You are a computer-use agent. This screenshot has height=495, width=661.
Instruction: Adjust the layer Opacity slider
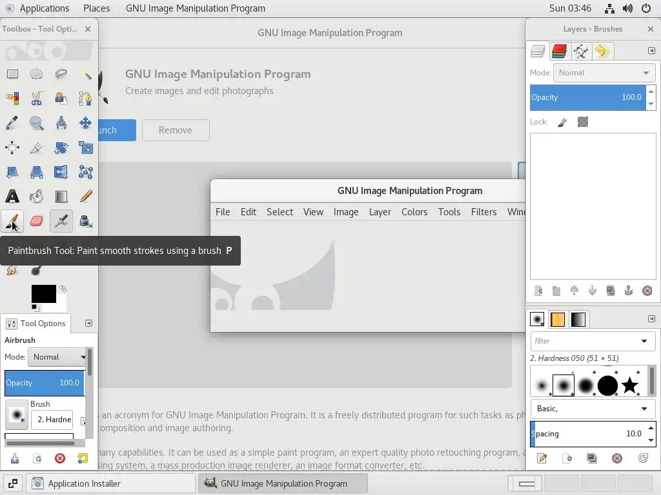coord(587,97)
